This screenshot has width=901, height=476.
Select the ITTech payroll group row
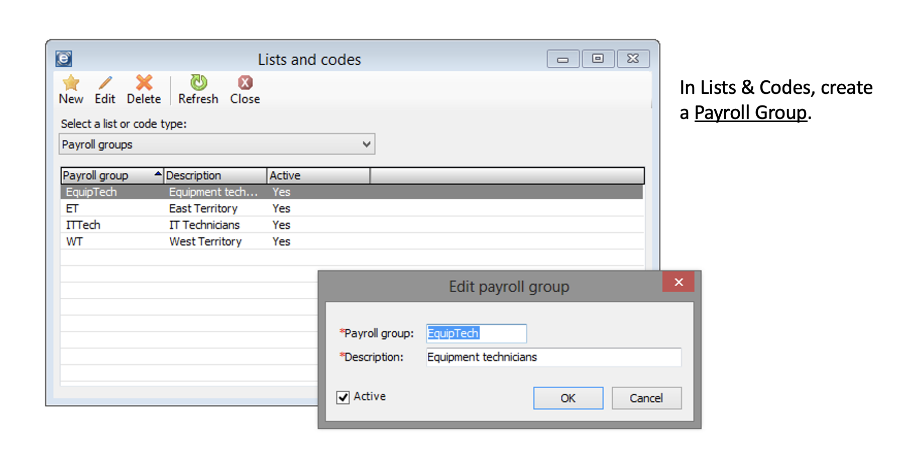tap(352, 225)
